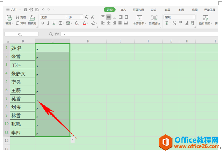
Task: Click the formula bar input field
Action: point(139,34)
